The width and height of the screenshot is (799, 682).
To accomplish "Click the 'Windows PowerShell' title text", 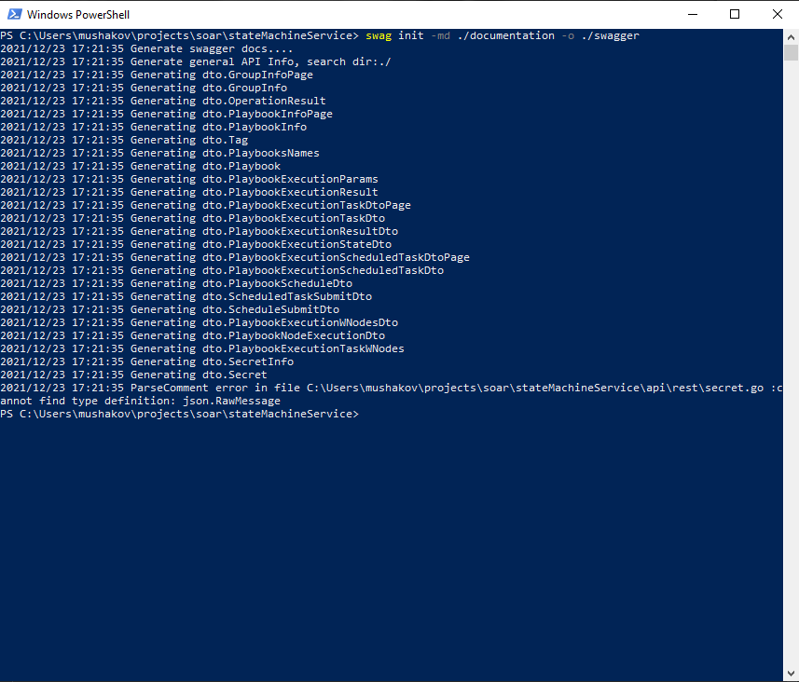I will pyautogui.click(x=78, y=15).
